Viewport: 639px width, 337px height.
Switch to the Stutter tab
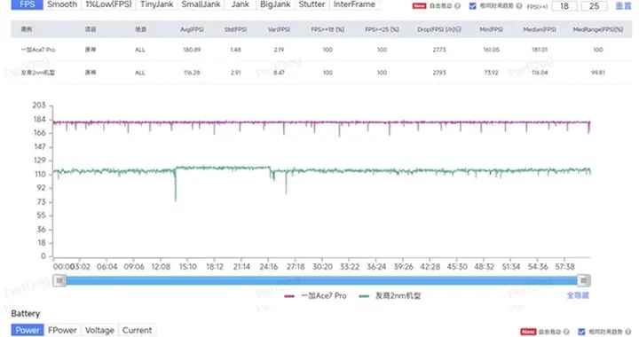click(x=312, y=4)
